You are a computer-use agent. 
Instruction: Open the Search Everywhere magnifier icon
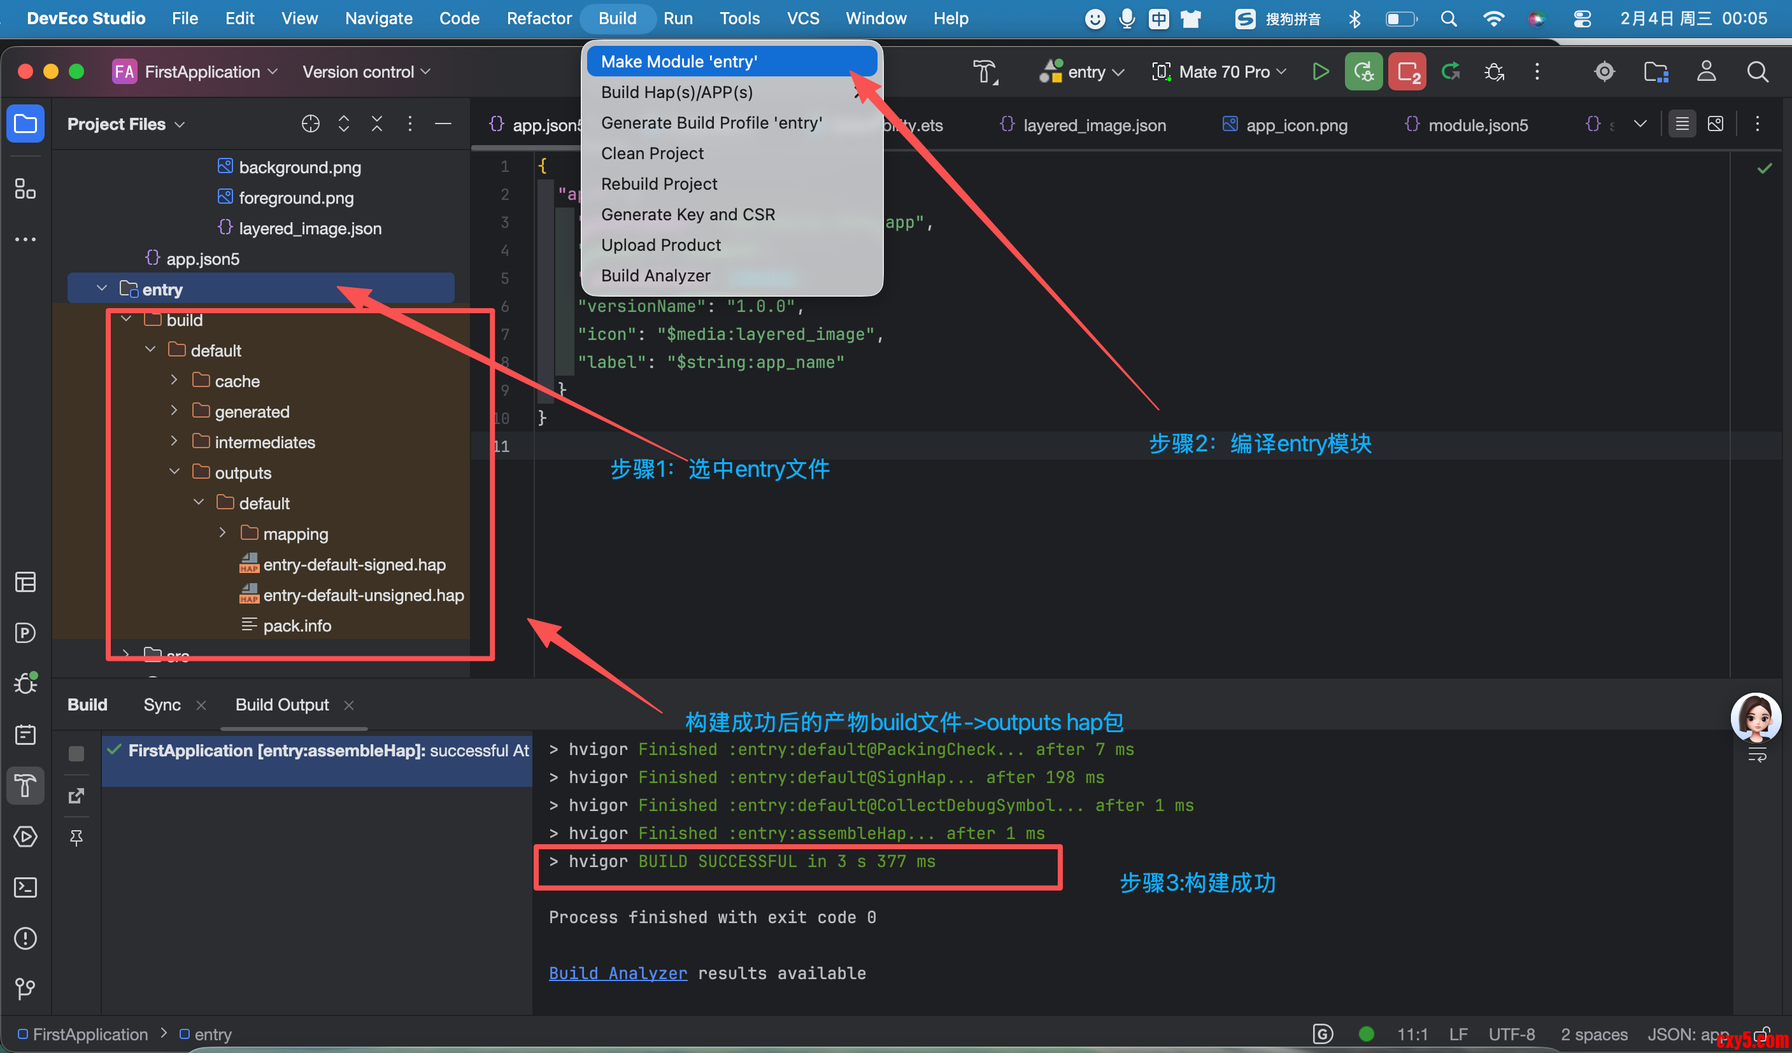tap(1757, 72)
